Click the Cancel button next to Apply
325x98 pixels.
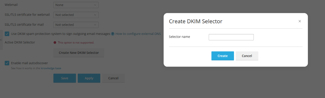point(113,78)
